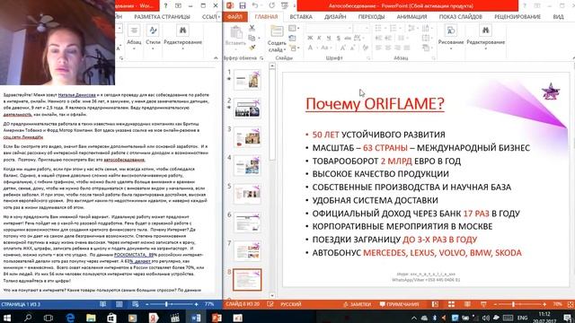Open the ФАЙЛ tab in PowerPoint
Screen dimensions: 575x323
tap(234, 17)
